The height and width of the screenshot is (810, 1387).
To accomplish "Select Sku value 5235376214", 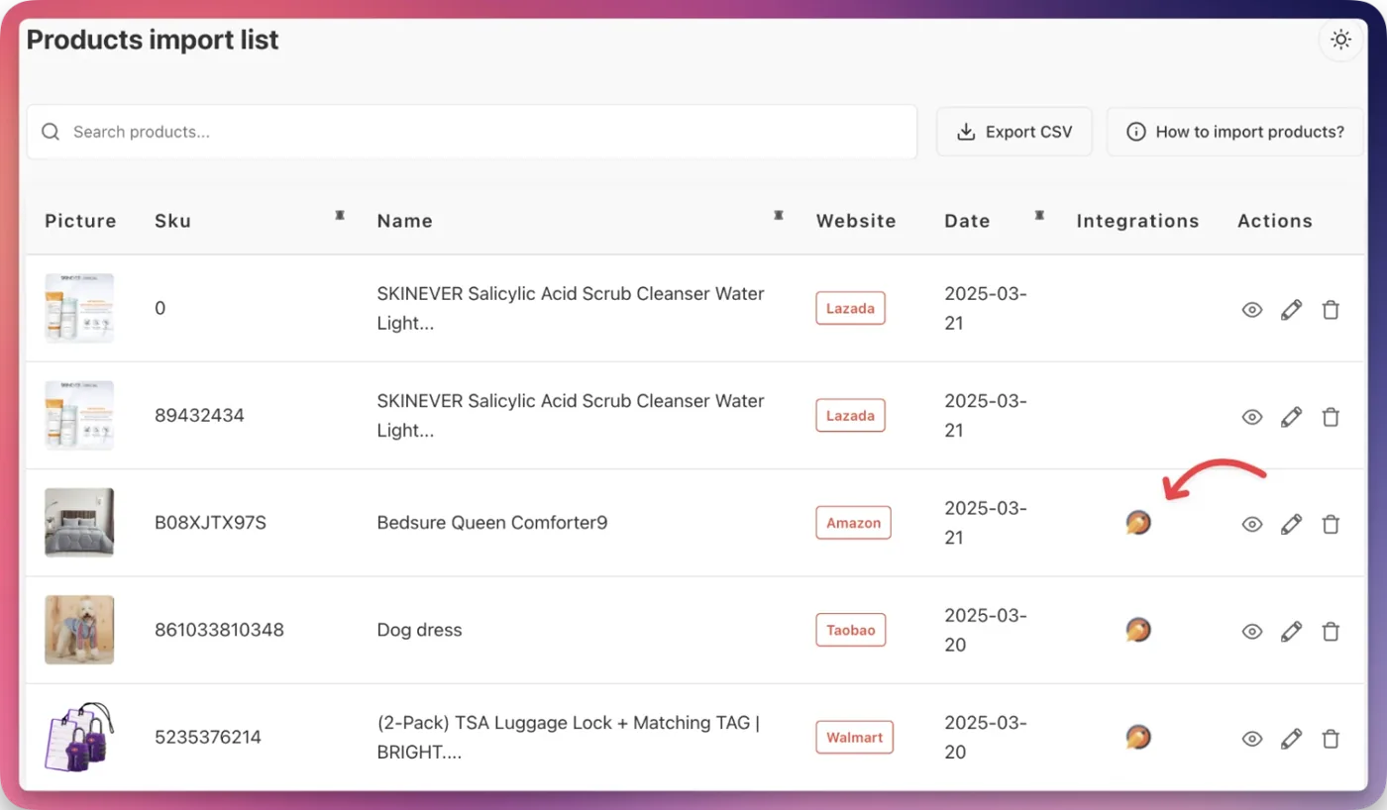I will 208,737.
